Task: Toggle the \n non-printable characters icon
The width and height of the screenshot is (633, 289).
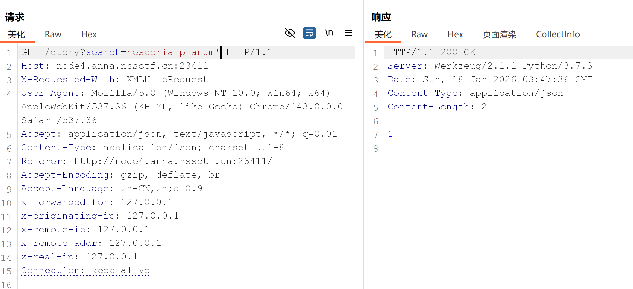Action: coord(329,33)
